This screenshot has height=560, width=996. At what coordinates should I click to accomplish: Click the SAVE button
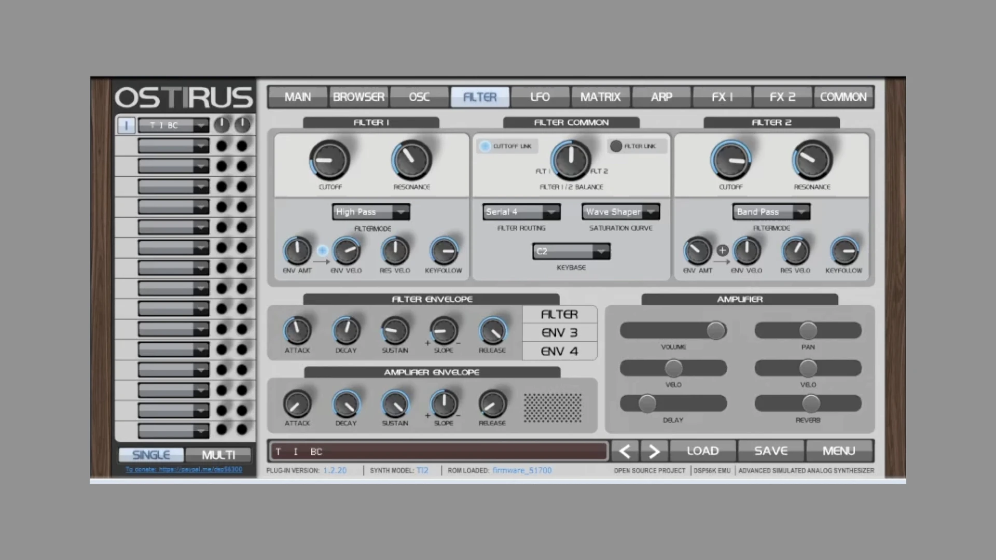click(x=771, y=451)
